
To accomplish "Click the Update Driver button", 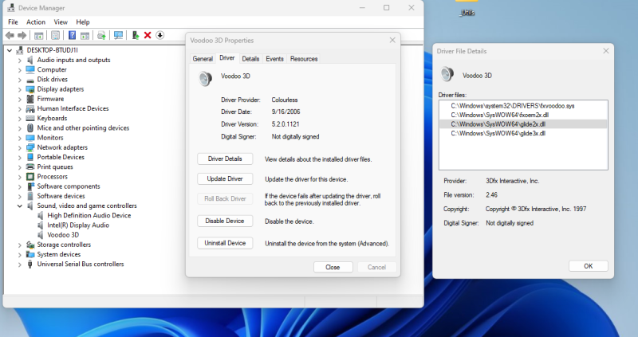I will click(x=225, y=179).
